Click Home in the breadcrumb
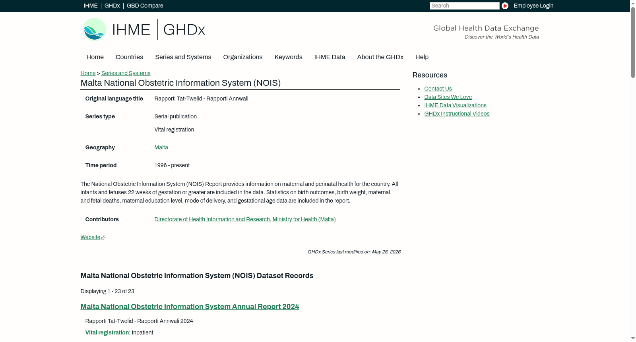636x342 pixels. coord(88,73)
